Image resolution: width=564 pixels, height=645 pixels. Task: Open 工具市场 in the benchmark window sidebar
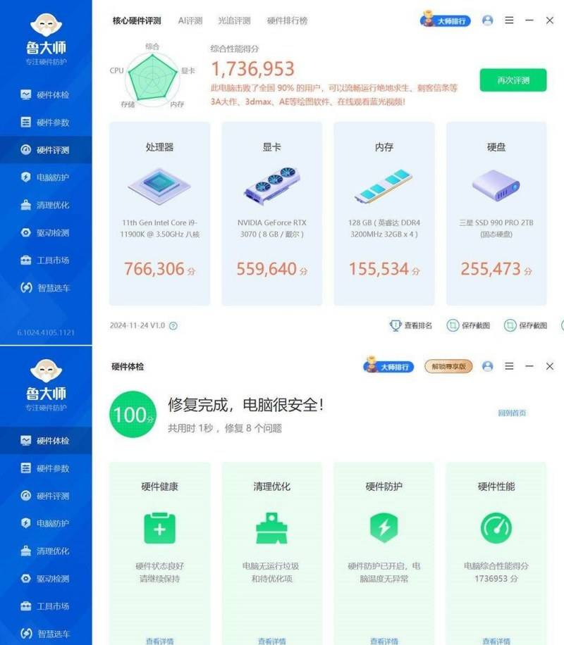pos(45,260)
